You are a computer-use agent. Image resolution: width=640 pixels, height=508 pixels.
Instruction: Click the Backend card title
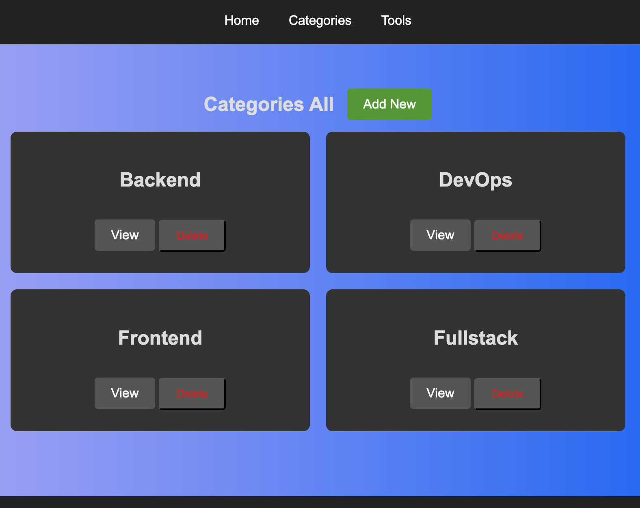(x=160, y=180)
